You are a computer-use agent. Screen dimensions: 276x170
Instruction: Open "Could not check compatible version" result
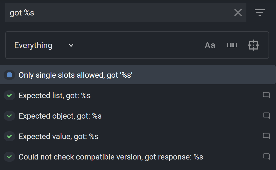(x=111, y=157)
